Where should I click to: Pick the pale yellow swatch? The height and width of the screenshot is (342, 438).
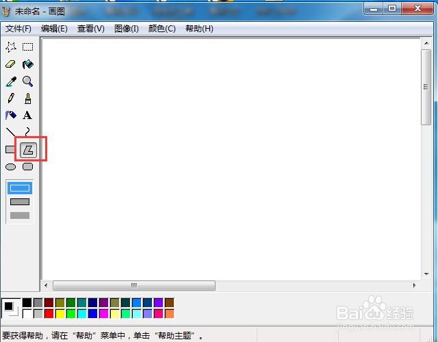(114, 313)
